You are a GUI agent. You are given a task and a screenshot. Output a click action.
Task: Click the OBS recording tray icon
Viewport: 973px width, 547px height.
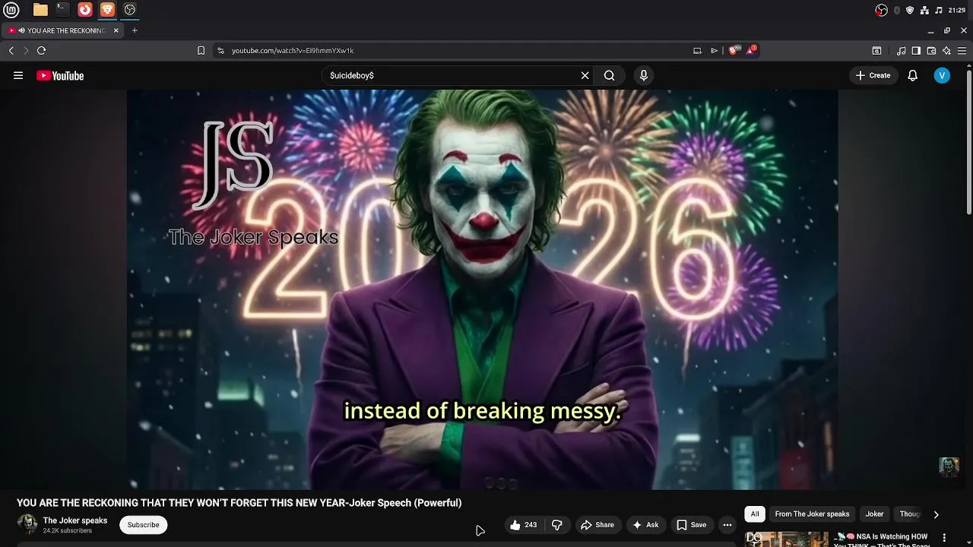coord(881,10)
